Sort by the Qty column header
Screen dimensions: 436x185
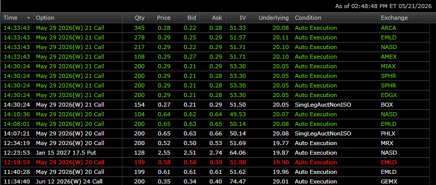pos(135,18)
